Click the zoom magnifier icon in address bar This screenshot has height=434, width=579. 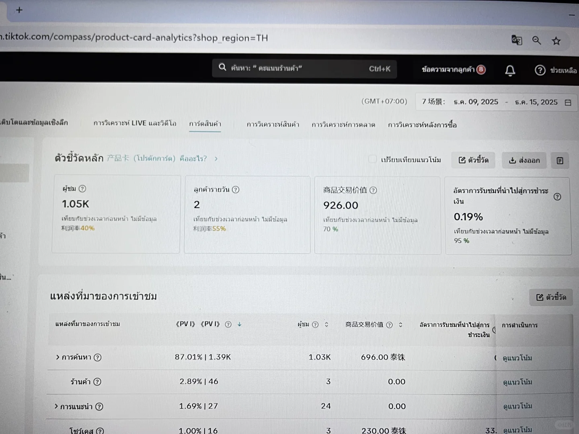coord(536,40)
